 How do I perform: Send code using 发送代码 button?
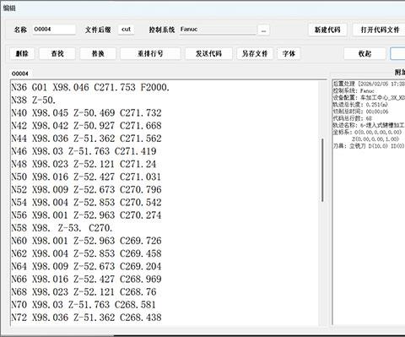(208, 53)
